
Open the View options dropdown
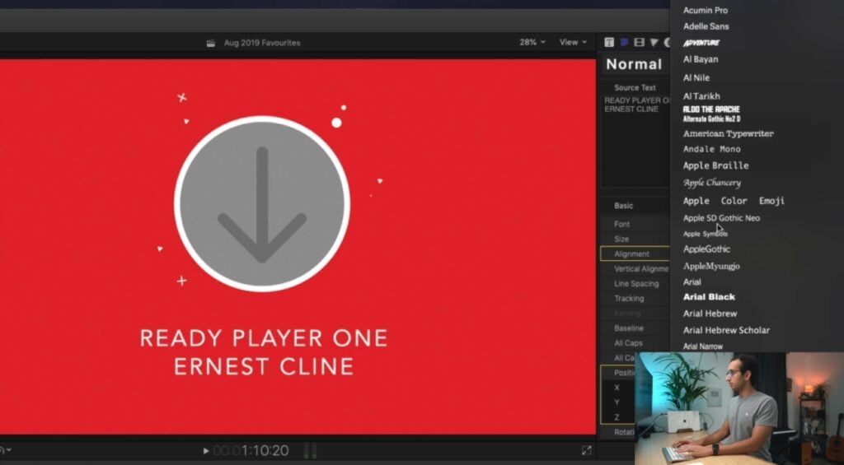pyautogui.click(x=574, y=42)
